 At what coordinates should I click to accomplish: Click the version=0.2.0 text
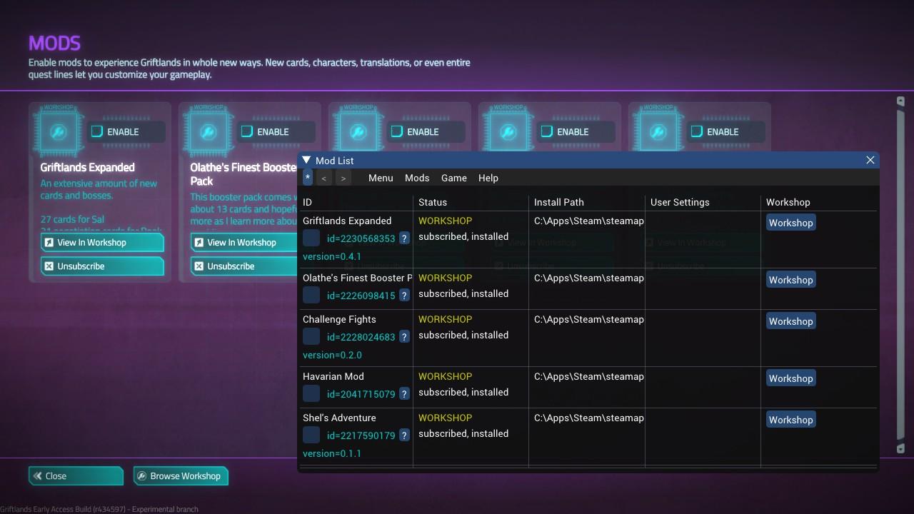click(x=332, y=355)
